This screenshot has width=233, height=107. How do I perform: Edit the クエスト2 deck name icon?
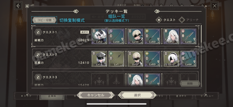coord(38,55)
